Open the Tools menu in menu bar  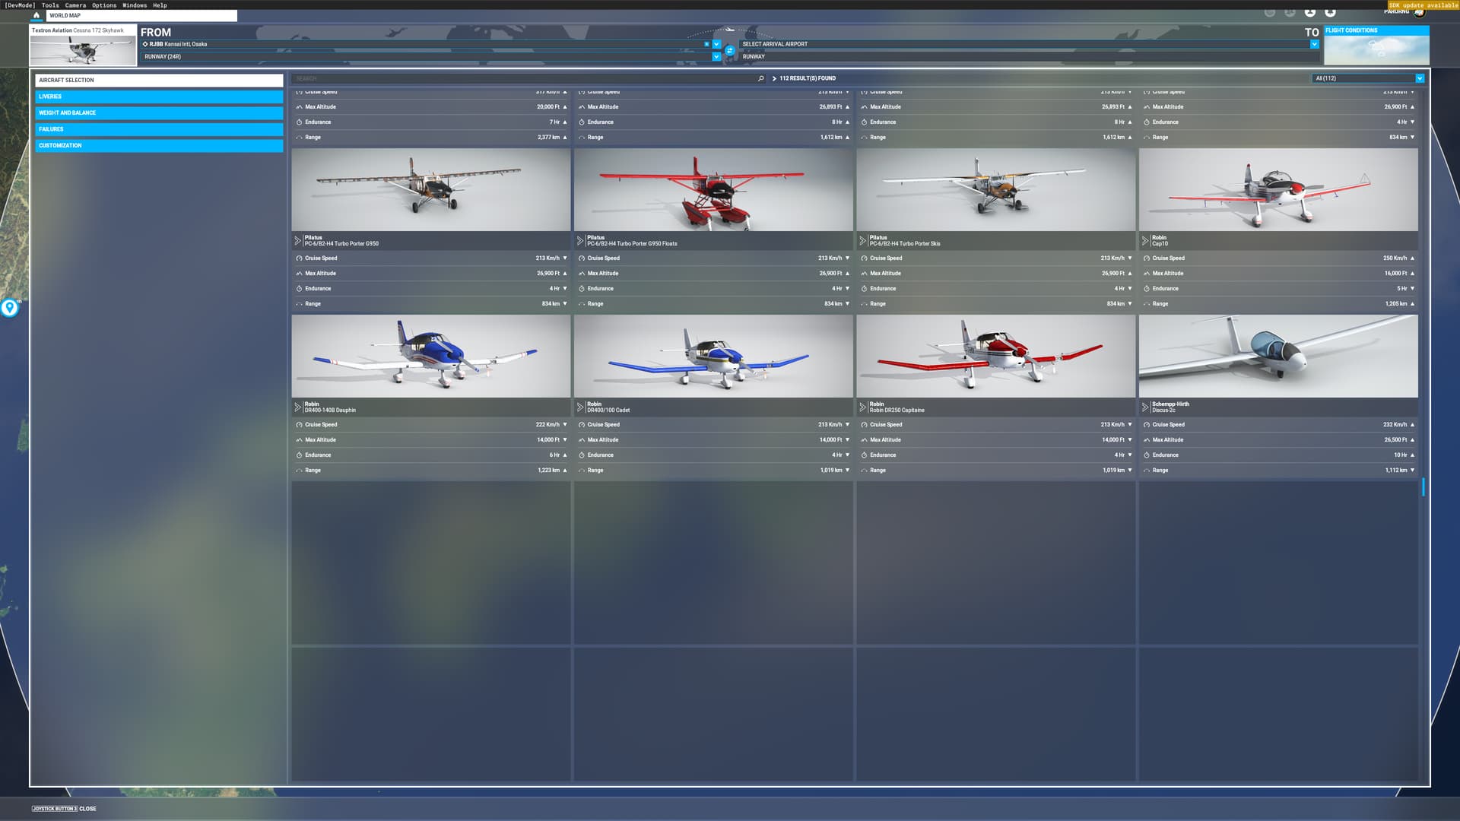[49, 5]
